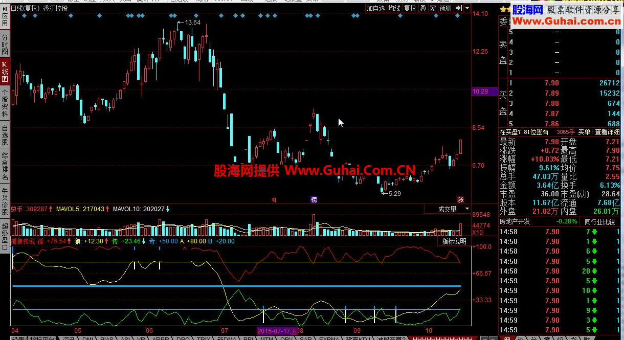The image size is (624, 340).
Task: Click the 换手 6.13% value
Action: pos(610,185)
